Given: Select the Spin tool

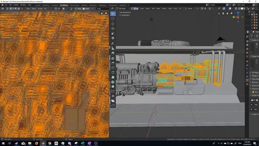Looking at the screenshot, I should [x=113, y=82].
